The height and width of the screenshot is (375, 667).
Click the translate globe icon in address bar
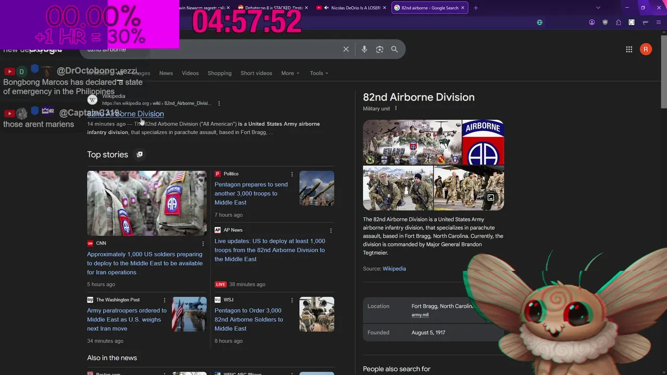[539, 22]
